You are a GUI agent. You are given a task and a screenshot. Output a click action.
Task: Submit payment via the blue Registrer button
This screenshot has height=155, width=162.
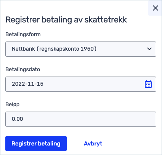pyautogui.click(x=36, y=144)
